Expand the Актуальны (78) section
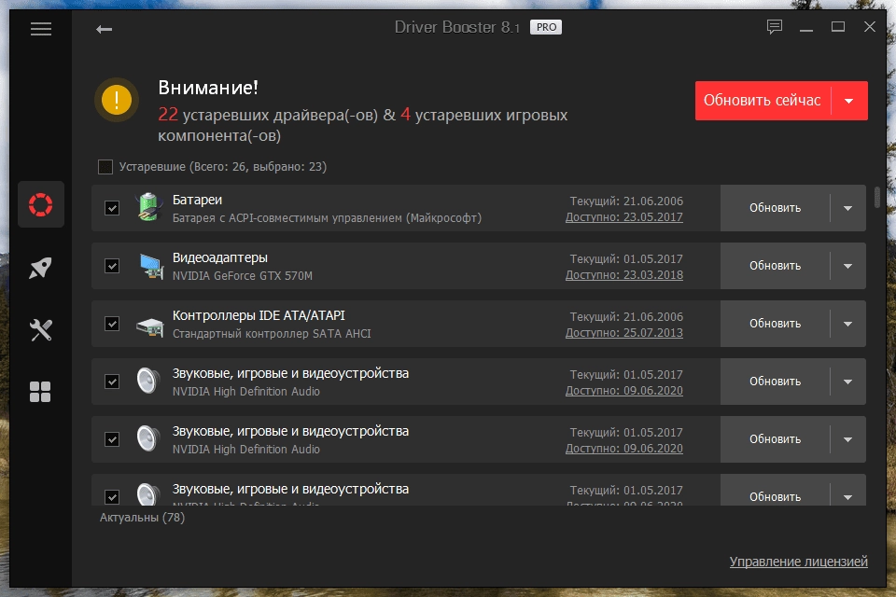The image size is (896, 597). pyautogui.click(x=142, y=518)
